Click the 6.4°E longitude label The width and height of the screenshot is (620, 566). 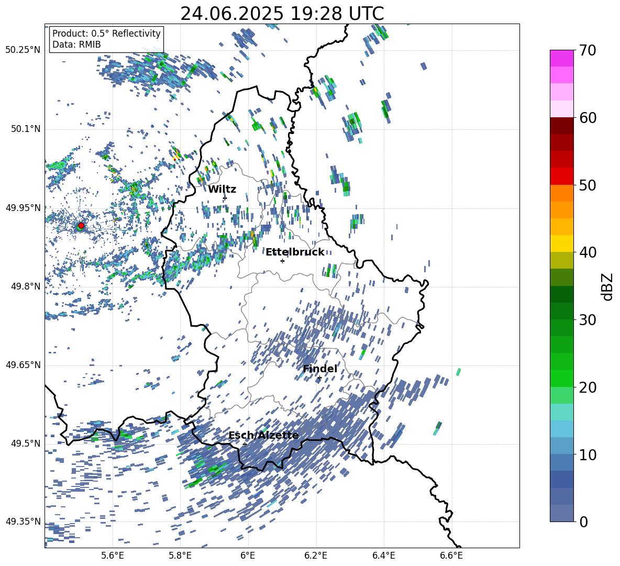(x=383, y=556)
